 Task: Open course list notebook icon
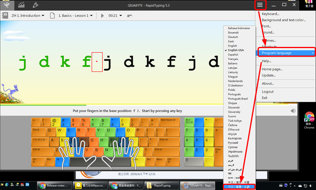(5, 15)
